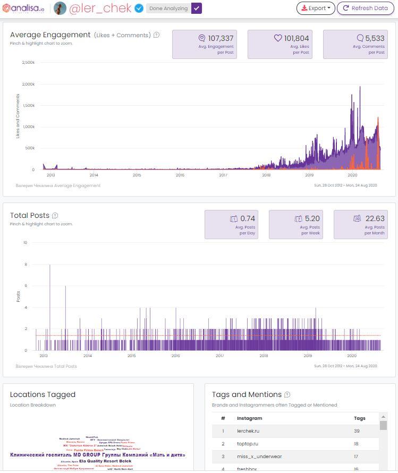This screenshot has width=398, height=473.
Task: Click the Tags and Mentions help icon
Action: [287, 394]
